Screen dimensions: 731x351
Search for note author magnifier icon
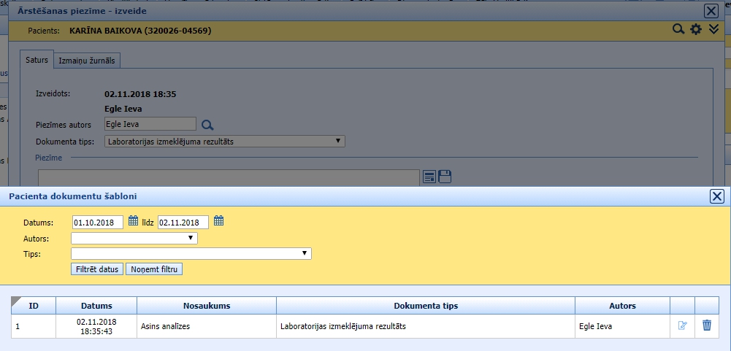(x=207, y=125)
